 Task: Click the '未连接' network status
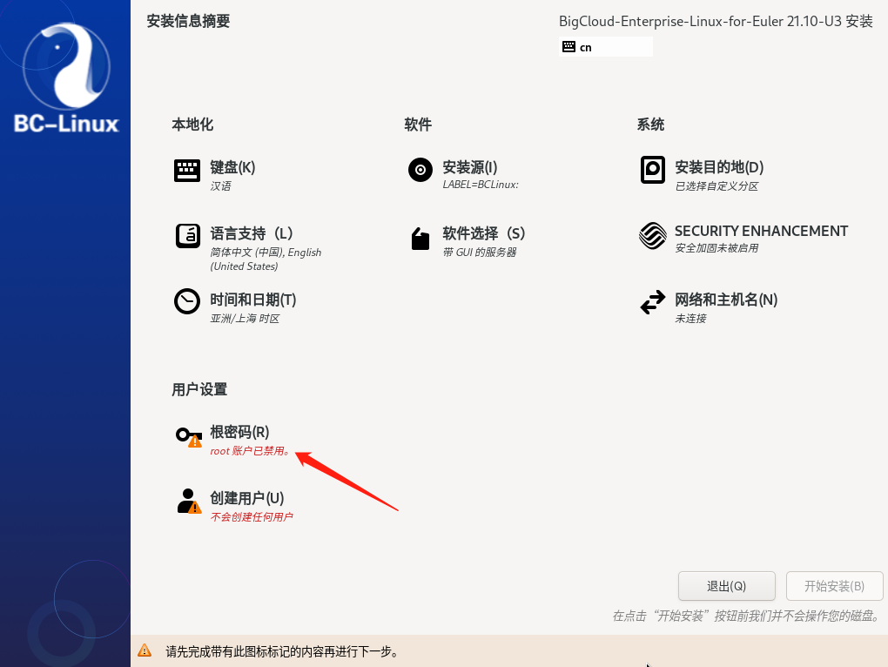click(x=690, y=319)
